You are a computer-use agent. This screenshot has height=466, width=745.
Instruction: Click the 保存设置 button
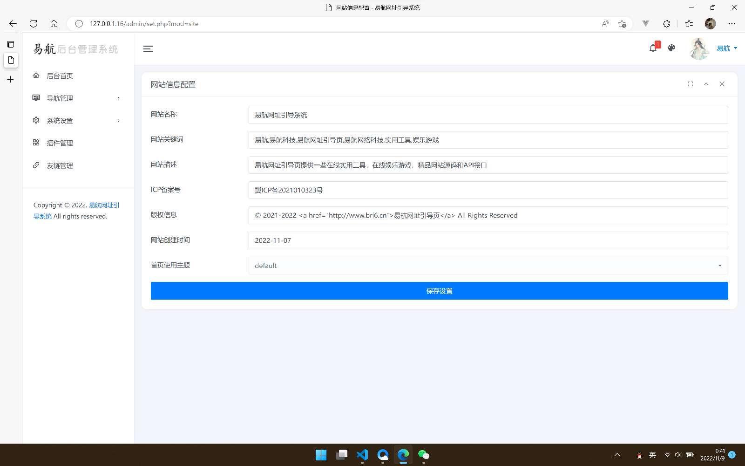(439, 291)
